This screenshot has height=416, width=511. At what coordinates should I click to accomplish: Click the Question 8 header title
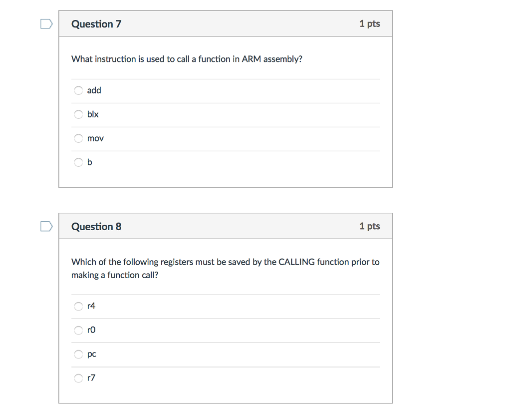point(96,226)
